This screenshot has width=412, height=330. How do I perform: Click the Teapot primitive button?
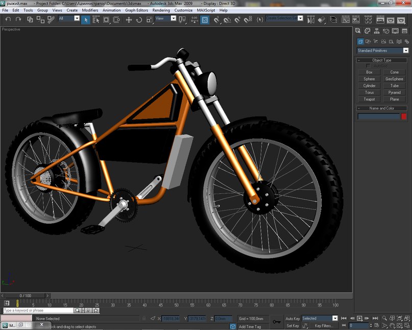coord(369,99)
